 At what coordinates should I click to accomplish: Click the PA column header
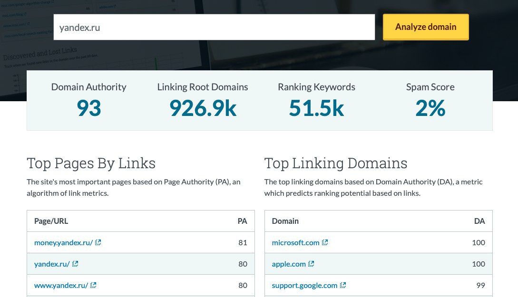(242, 221)
